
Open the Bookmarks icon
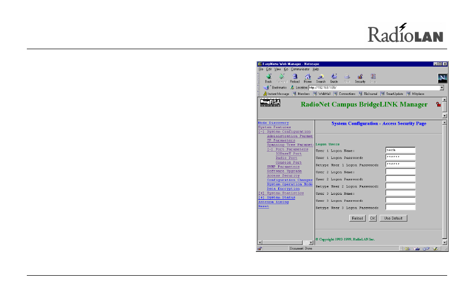pos(266,87)
